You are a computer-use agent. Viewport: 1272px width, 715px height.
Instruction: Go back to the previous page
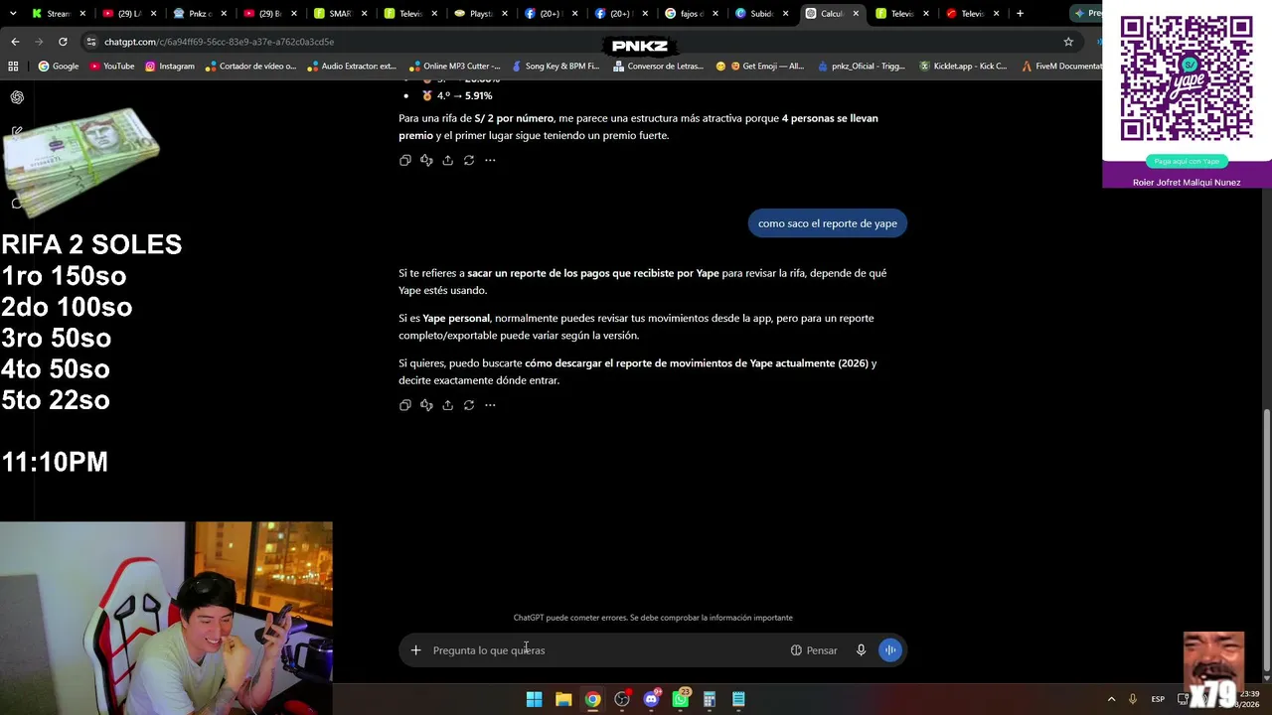pos(15,42)
